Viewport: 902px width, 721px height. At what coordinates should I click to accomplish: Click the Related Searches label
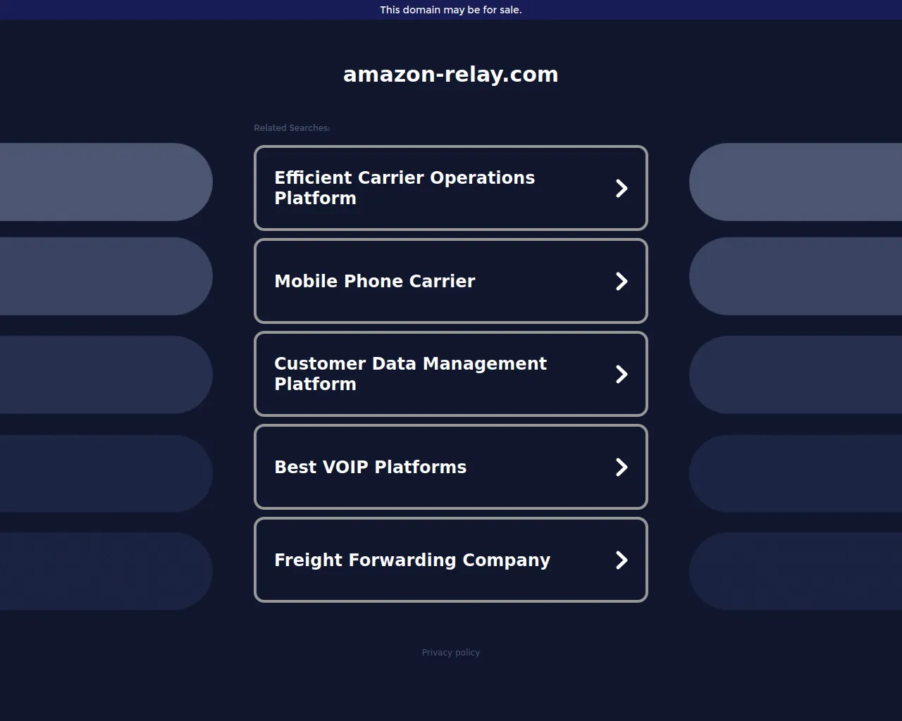[292, 127]
